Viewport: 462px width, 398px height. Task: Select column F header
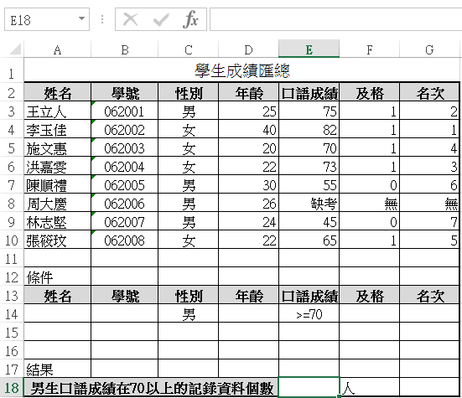[370, 49]
